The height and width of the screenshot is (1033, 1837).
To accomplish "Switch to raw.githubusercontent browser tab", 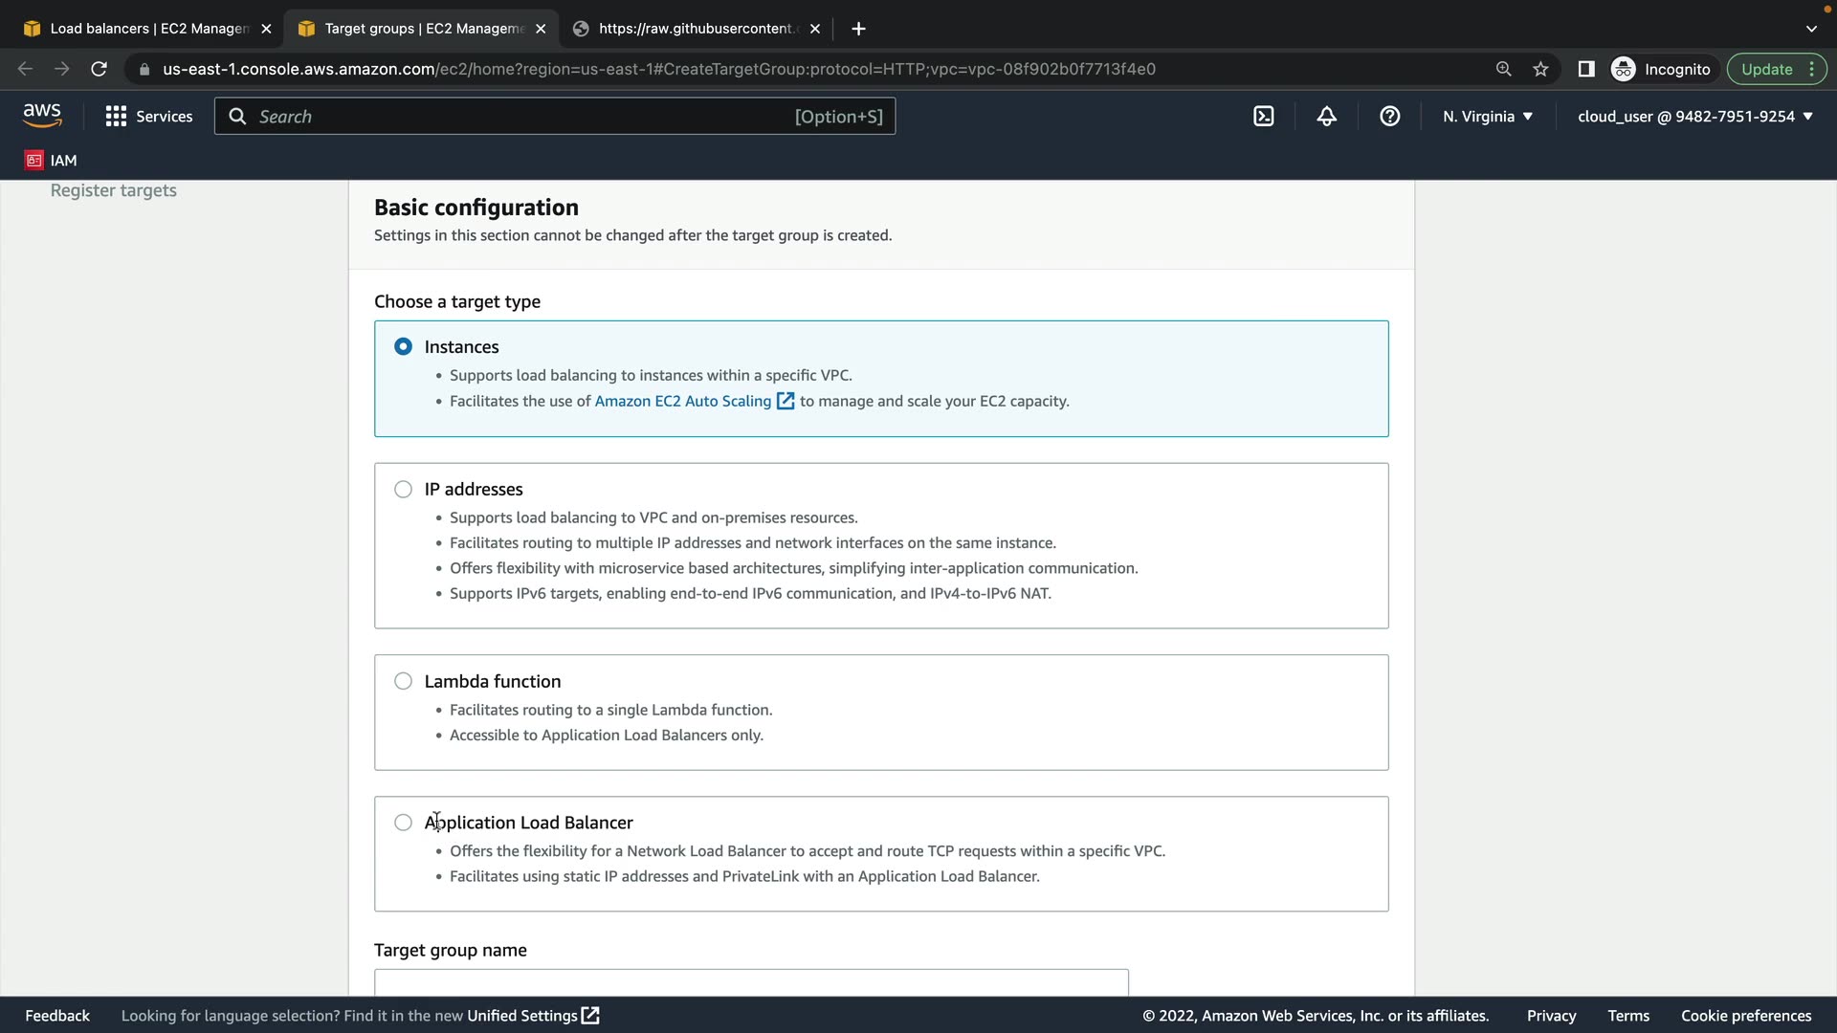I will (697, 29).
